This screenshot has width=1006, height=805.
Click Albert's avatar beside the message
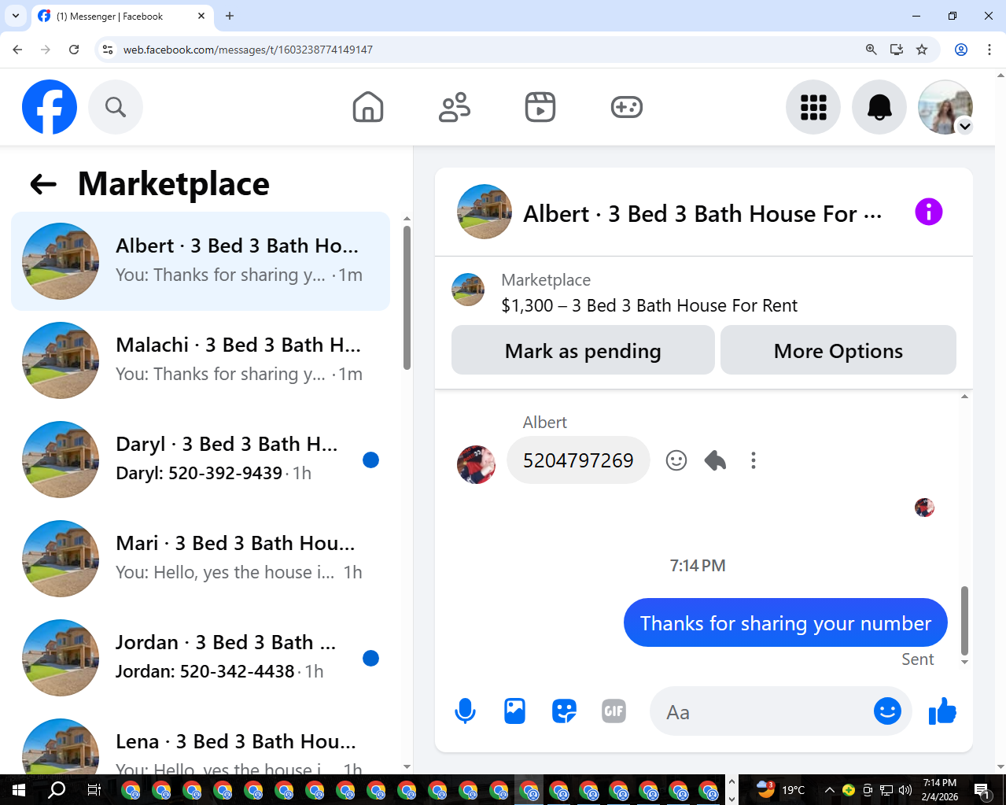coord(477,464)
